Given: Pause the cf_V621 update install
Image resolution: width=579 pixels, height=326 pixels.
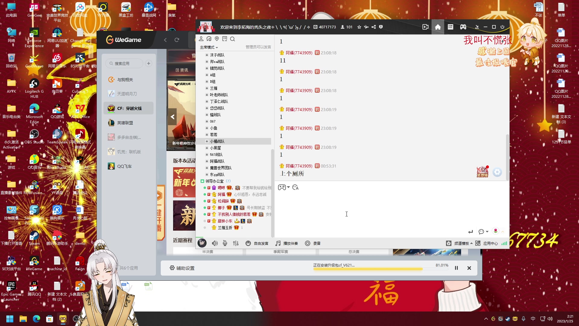Looking at the screenshot, I should click(457, 268).
